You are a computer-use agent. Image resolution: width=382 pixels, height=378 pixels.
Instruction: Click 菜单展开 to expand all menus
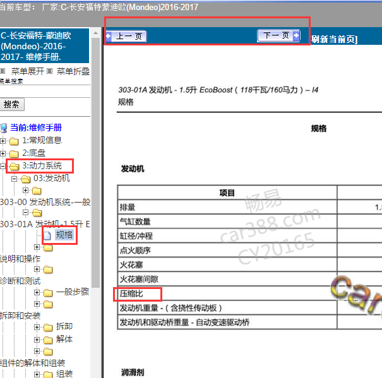click(28, 71)
